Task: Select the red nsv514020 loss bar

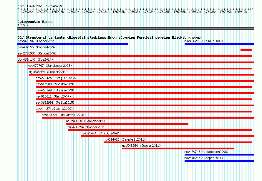Action: click(x=178, y=142)
